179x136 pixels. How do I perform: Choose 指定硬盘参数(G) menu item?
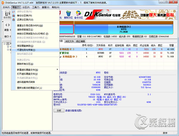point(36,46)
